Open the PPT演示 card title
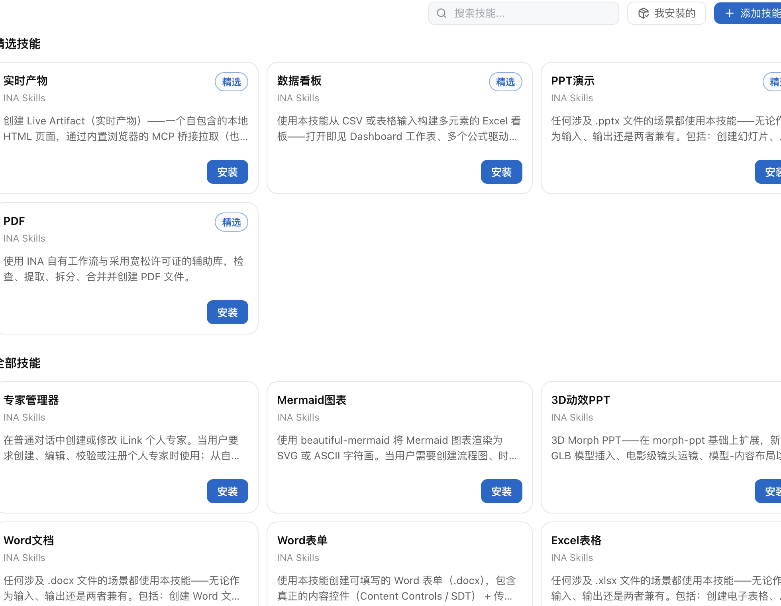 pyautogui.click(x=573, y=81)
